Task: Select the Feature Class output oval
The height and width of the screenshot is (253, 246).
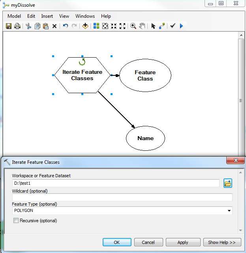Action: pyautogui.click(x=145, y=75)
